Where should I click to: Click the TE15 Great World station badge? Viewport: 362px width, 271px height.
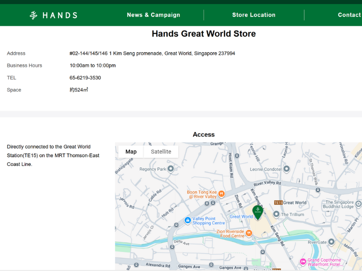click(278, 203)
